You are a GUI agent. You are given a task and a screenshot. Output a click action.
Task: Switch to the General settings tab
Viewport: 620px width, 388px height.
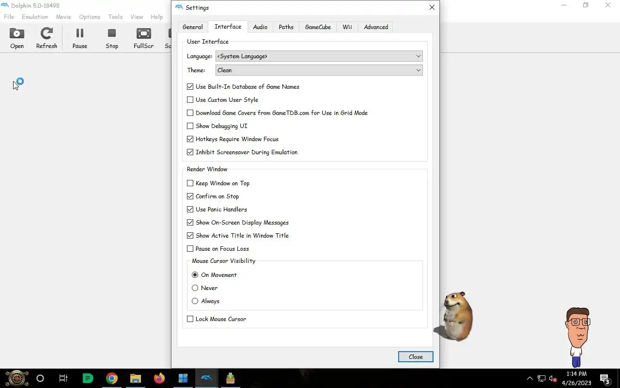pyautogui.click(x=192, y=27)
